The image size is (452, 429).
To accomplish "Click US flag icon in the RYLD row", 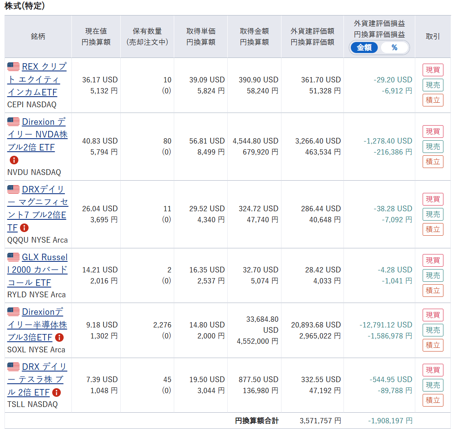I will (x=13, y=257).
